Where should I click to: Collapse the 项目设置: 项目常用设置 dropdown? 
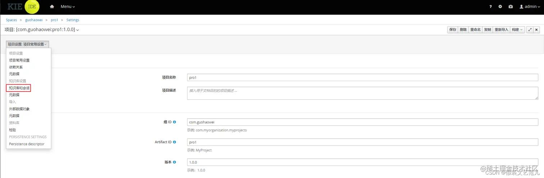point(27,44)
